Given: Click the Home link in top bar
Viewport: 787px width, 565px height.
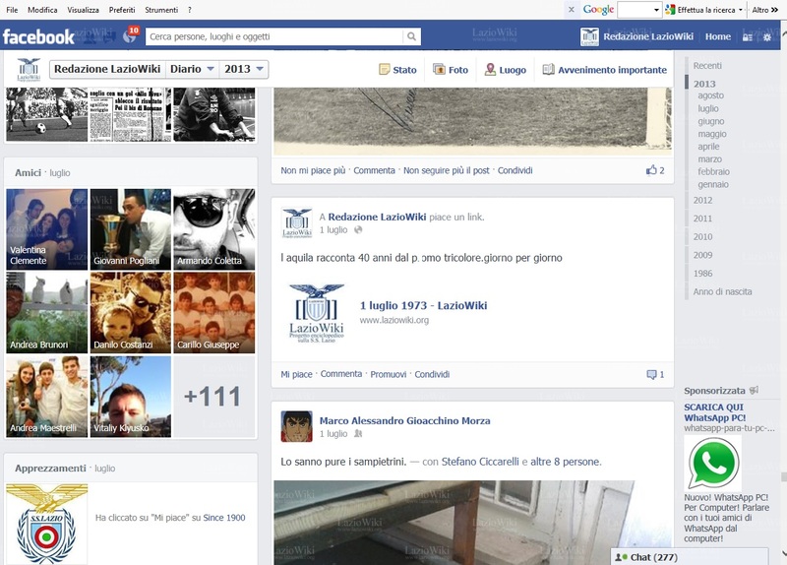Looking at the screenshot, I should coord(718,36).
